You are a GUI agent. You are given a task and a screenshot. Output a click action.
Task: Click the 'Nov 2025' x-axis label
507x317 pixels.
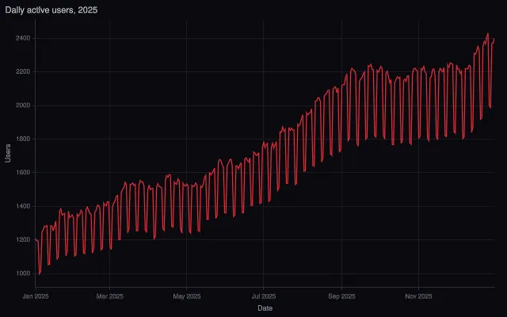pos(419,296)
